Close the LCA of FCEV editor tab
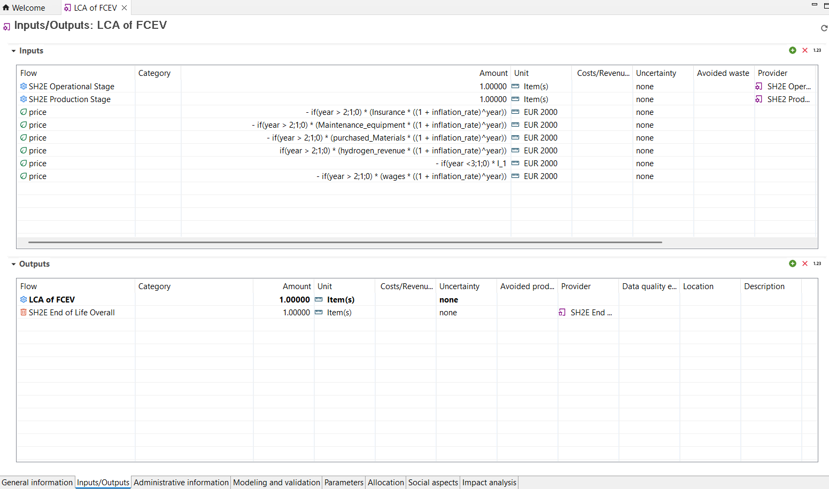 pyautogui.click(x=125, y=8)
